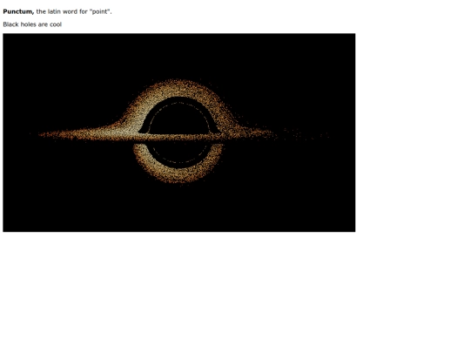Click the phrase 'the latin word for "point".'
This screenshot has height=353, width=470.
(74, 11)
